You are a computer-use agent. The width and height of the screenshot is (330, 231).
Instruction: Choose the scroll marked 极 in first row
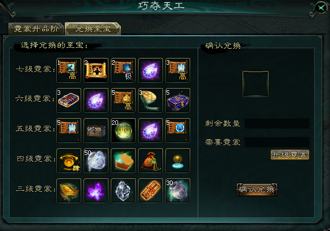pos(123,70)
